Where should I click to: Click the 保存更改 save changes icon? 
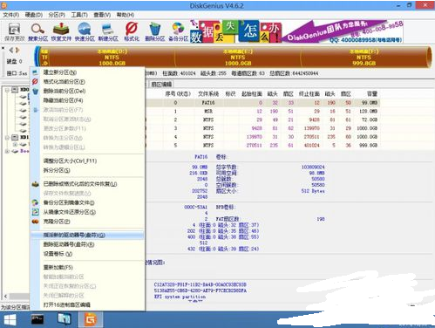point(15,31)
